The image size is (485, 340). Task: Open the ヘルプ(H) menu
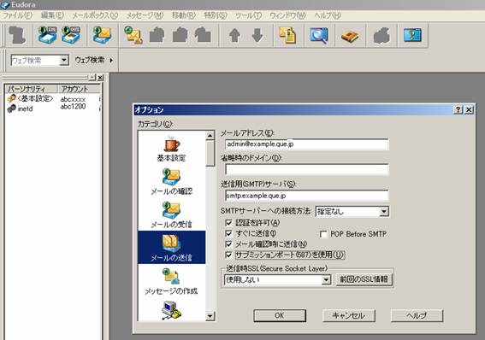point(328,15)
